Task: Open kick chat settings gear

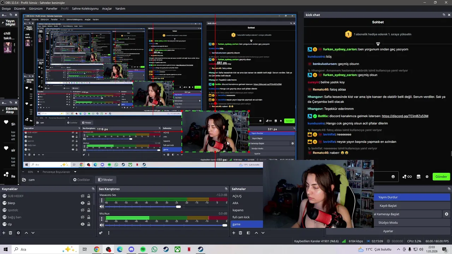Action: [427, 177]
